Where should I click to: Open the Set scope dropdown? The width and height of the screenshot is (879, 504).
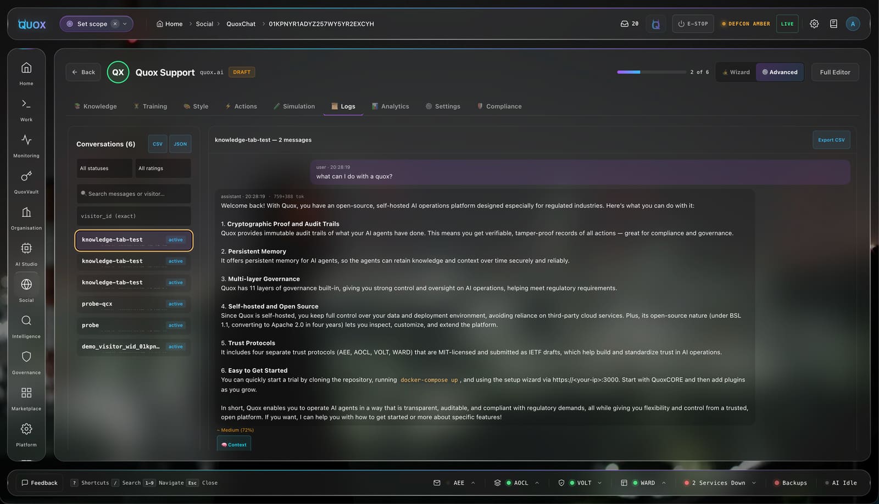click(96, 24)
